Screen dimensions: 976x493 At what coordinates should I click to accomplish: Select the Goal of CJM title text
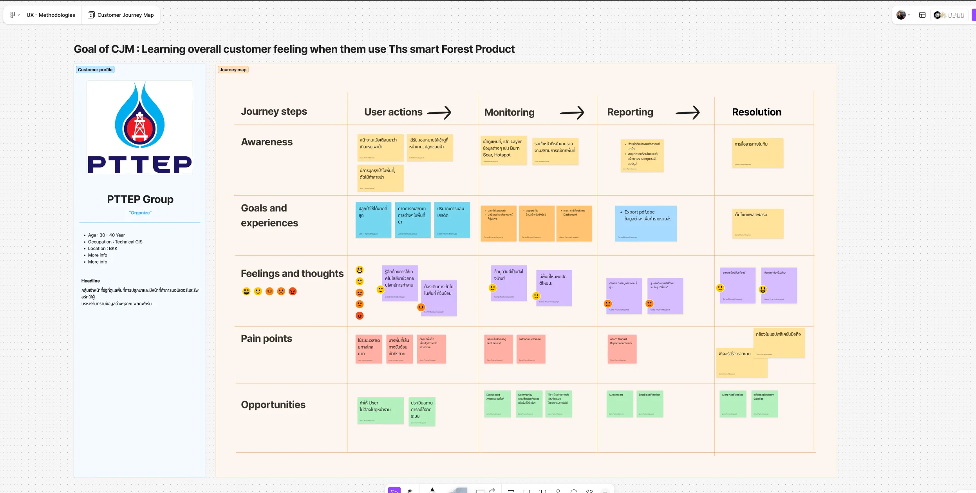tap(294, 49)
